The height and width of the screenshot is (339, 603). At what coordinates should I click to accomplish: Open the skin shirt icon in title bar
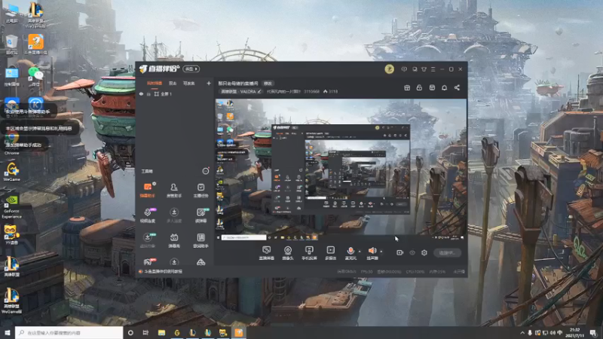(424, 69)
